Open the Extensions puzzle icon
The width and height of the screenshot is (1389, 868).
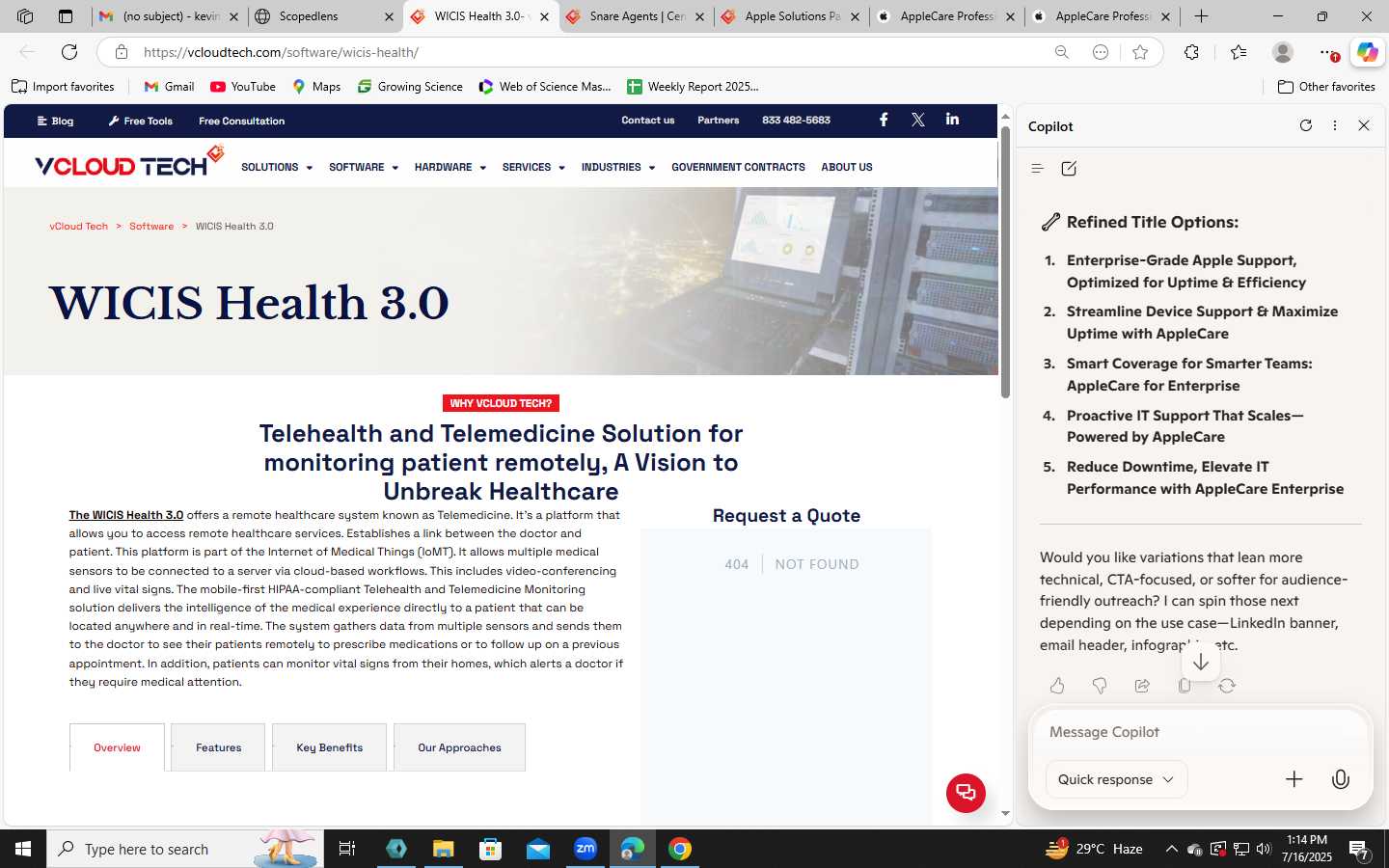(1192, 52)
